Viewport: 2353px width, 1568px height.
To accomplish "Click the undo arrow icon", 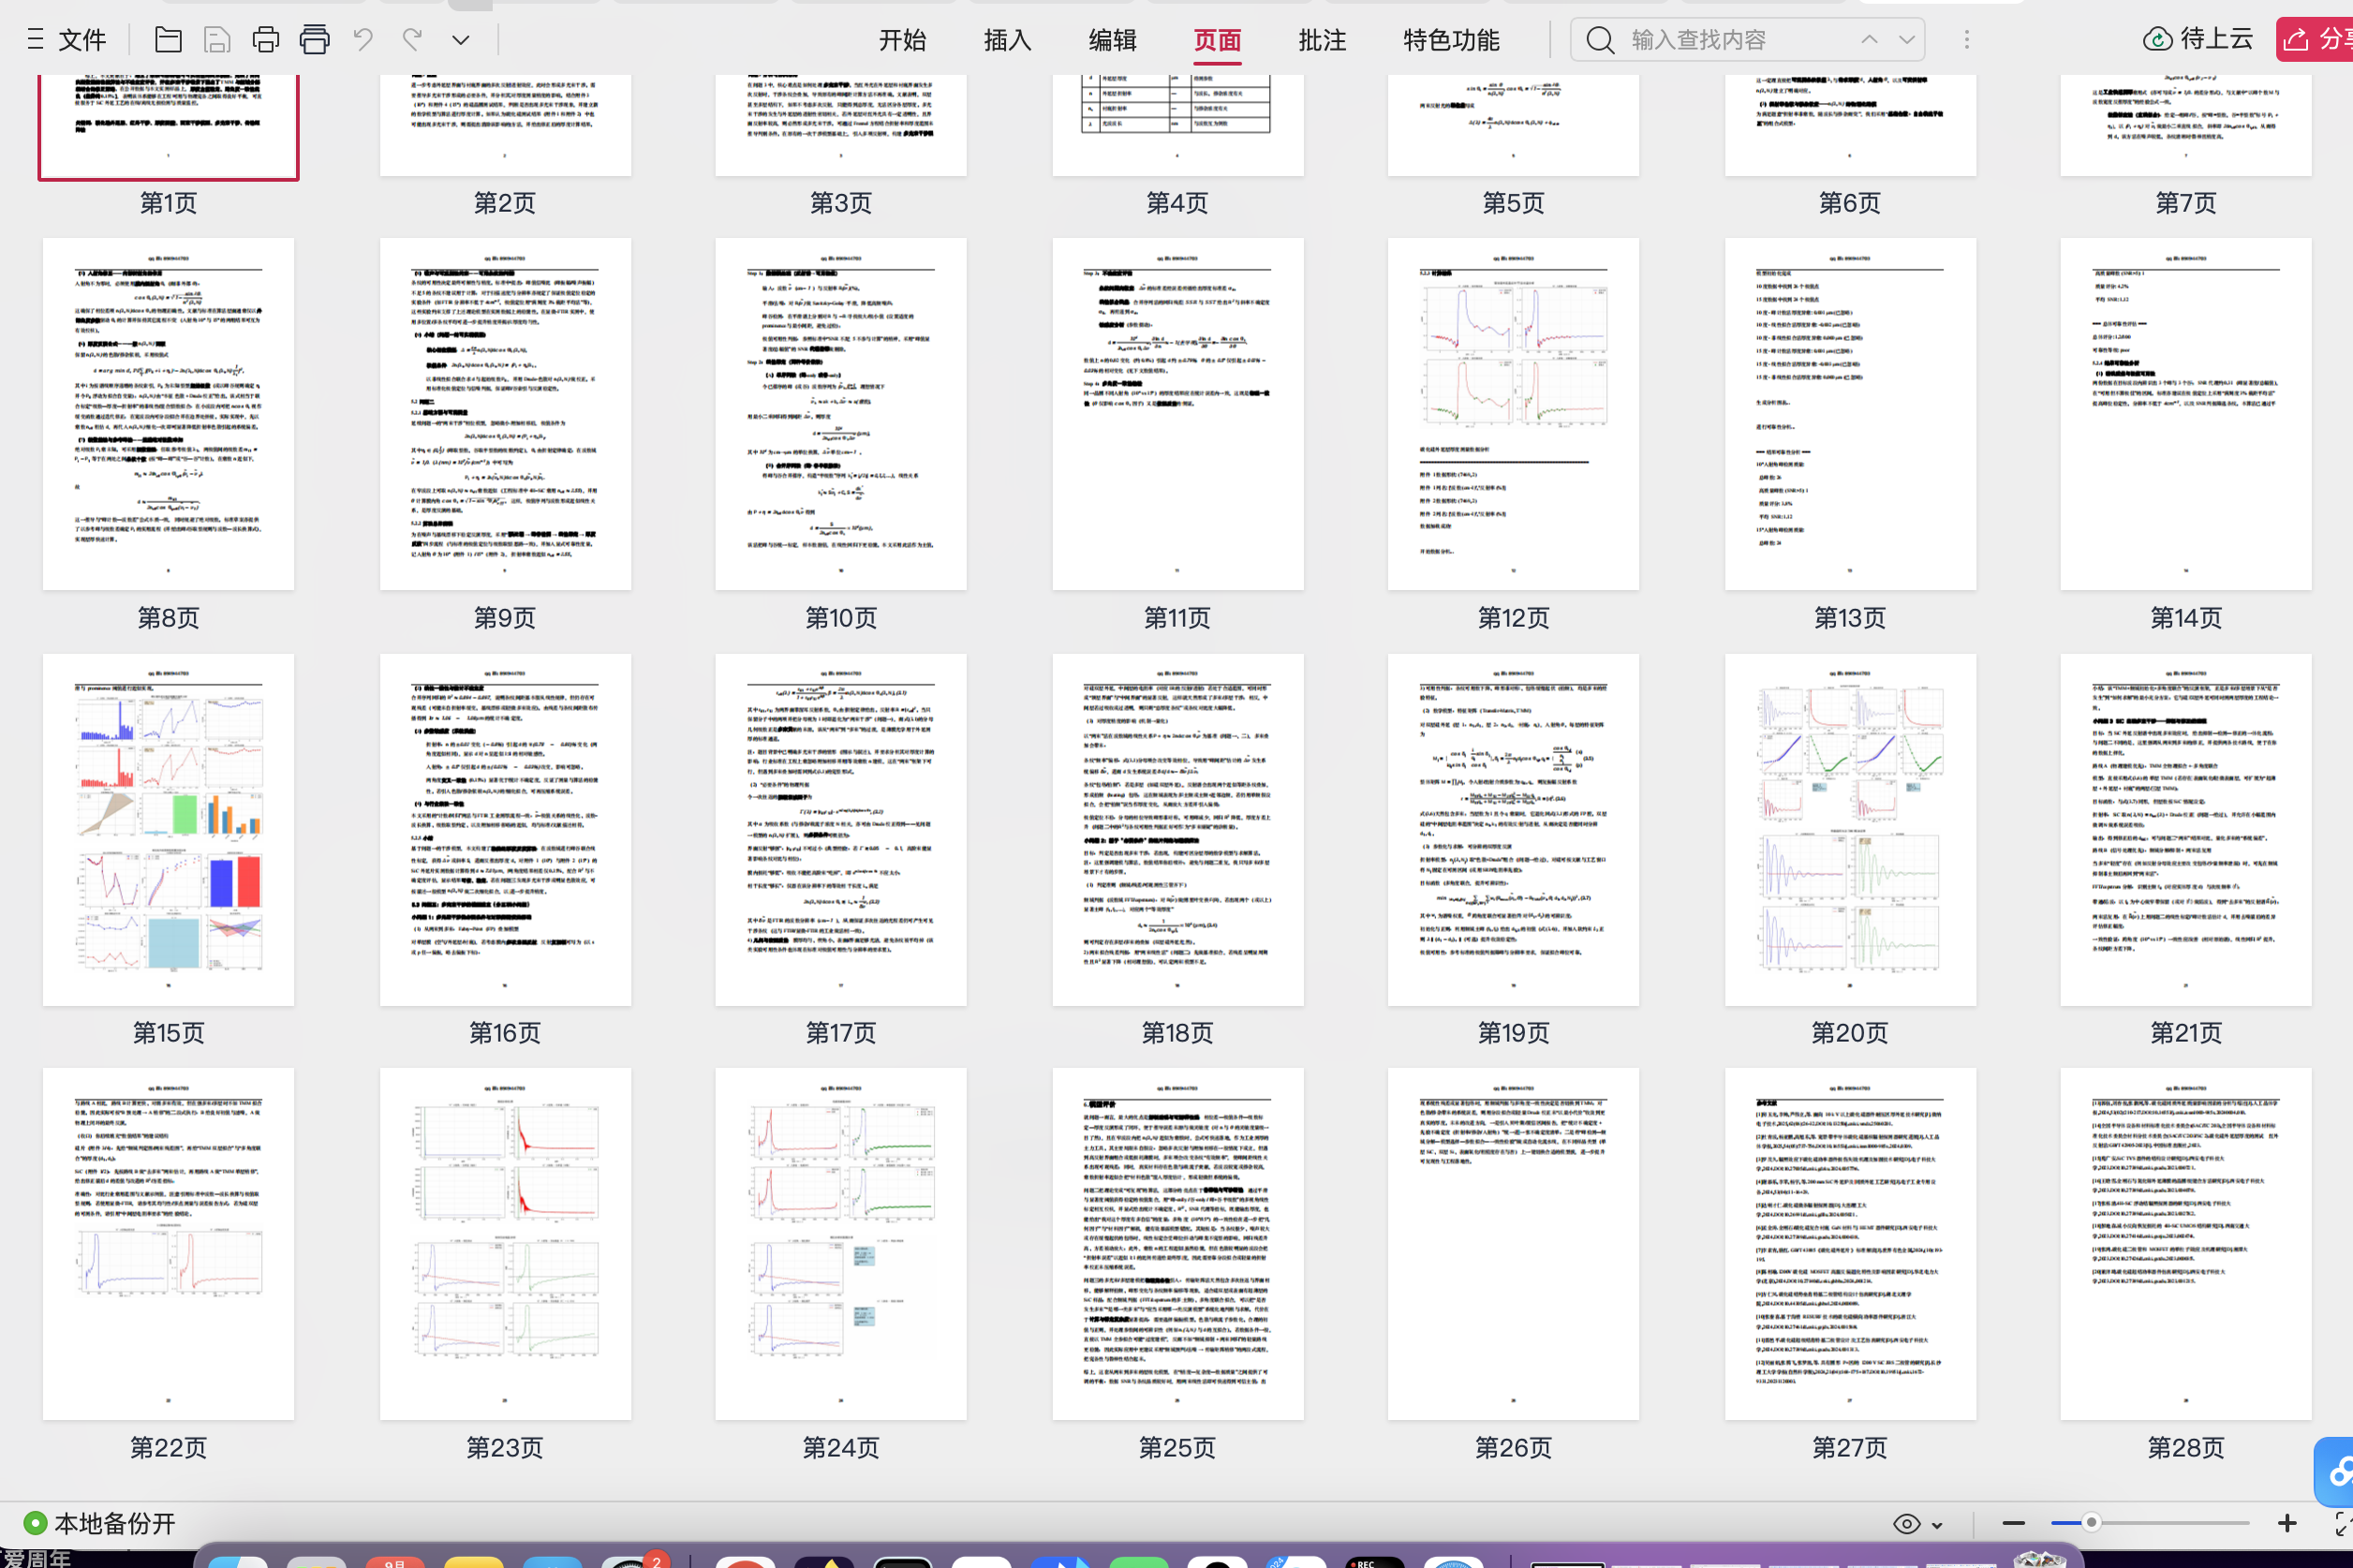I will pyautogui.click(x=363, y=40).
